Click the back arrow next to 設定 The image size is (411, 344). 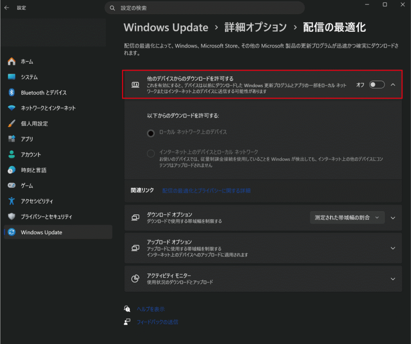tap(7, 8)
